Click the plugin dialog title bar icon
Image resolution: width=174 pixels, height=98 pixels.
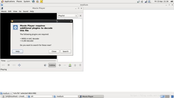click(x=12, y=21)
